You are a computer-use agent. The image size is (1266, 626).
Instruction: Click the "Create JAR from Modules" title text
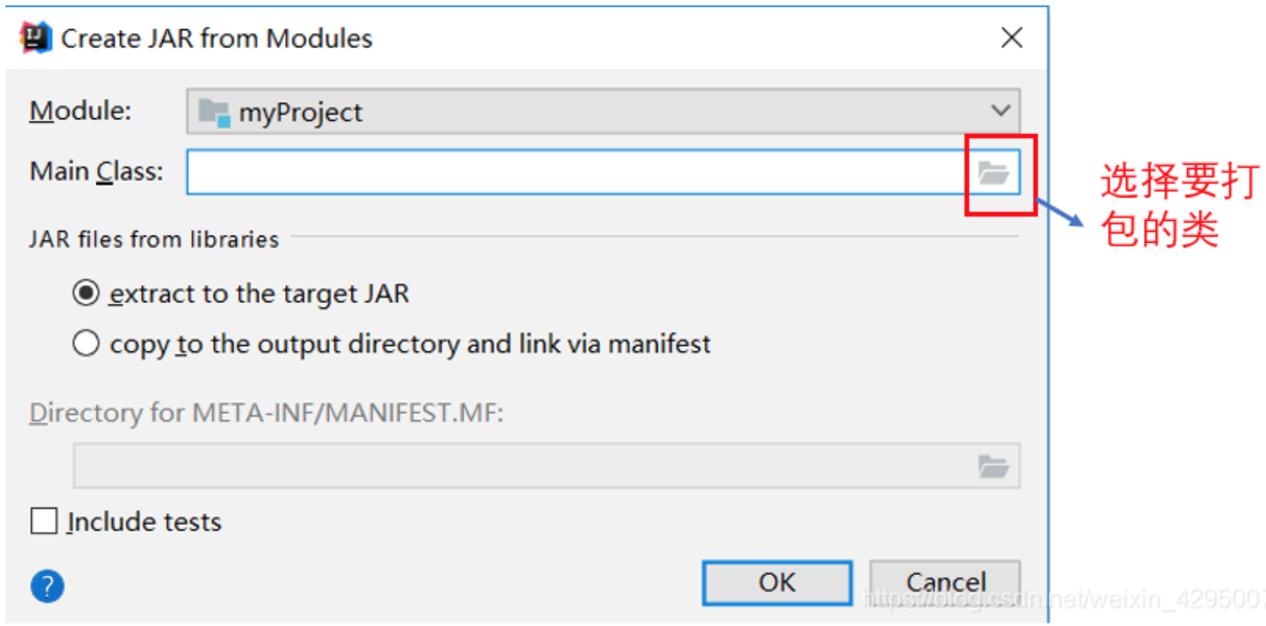click(217, 39)
